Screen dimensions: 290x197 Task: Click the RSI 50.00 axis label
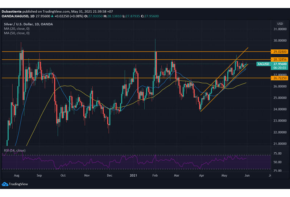point(277,162)
